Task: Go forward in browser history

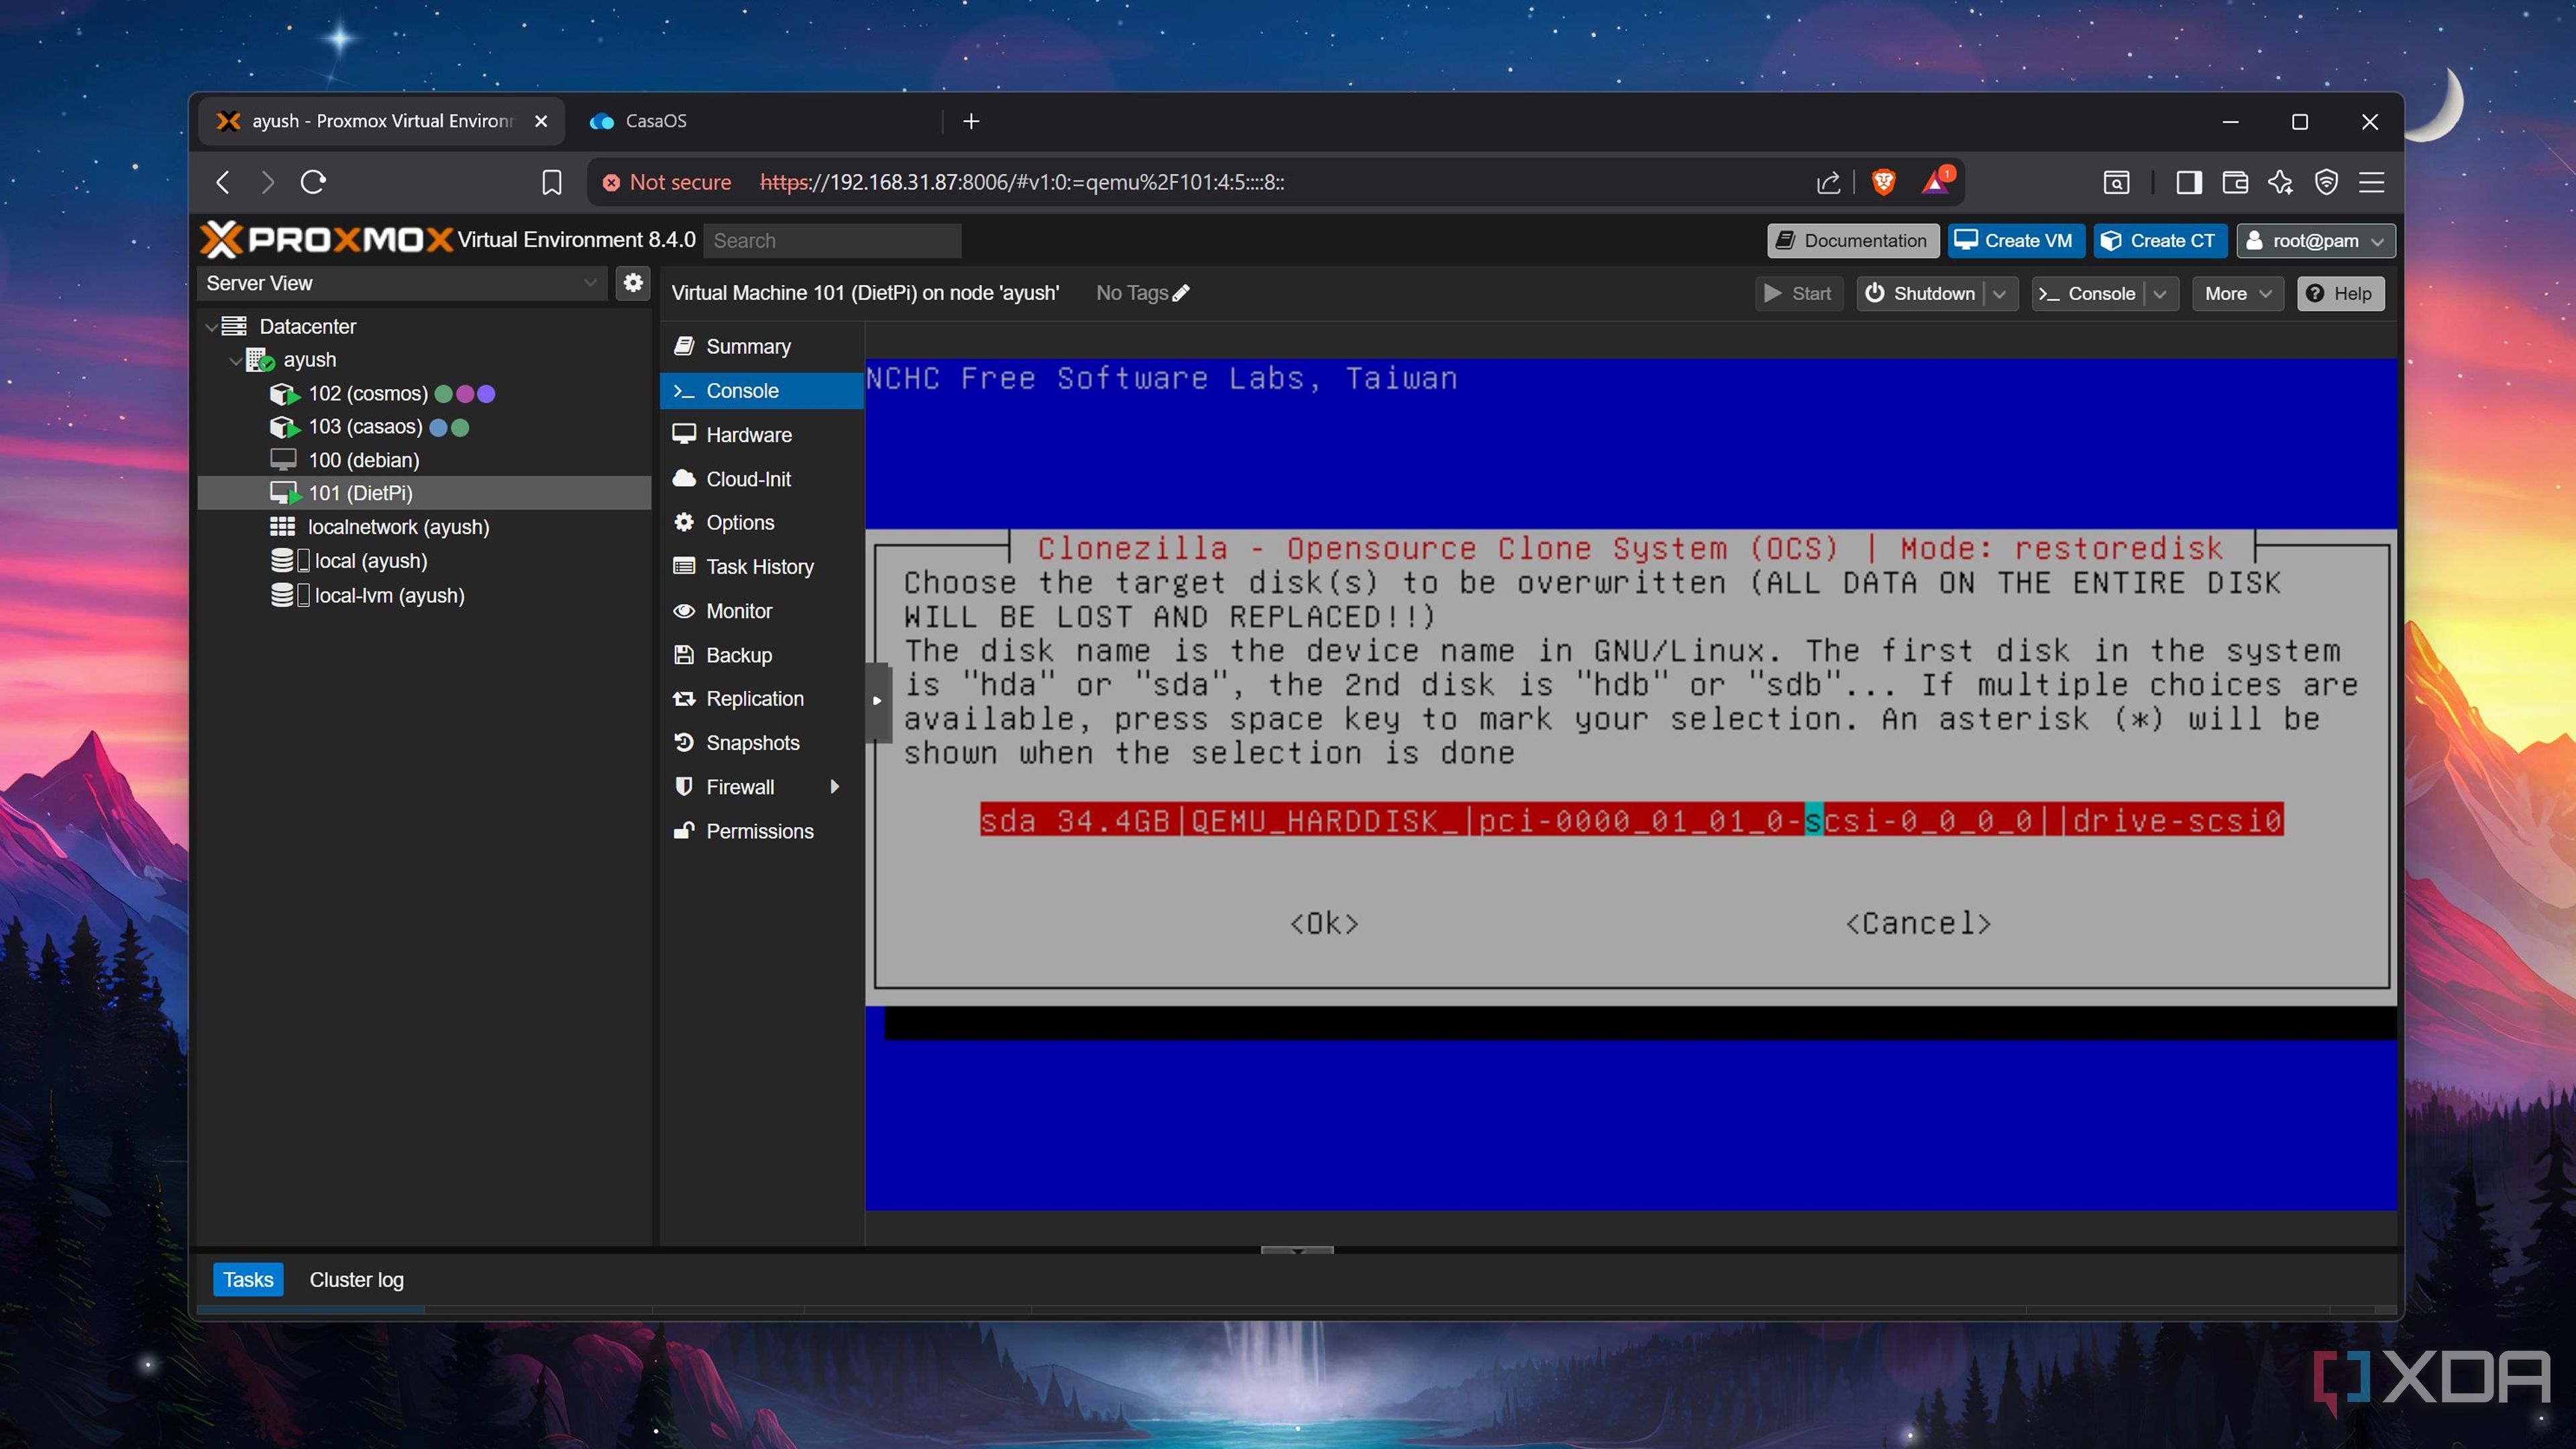Action: pos(268,182)
